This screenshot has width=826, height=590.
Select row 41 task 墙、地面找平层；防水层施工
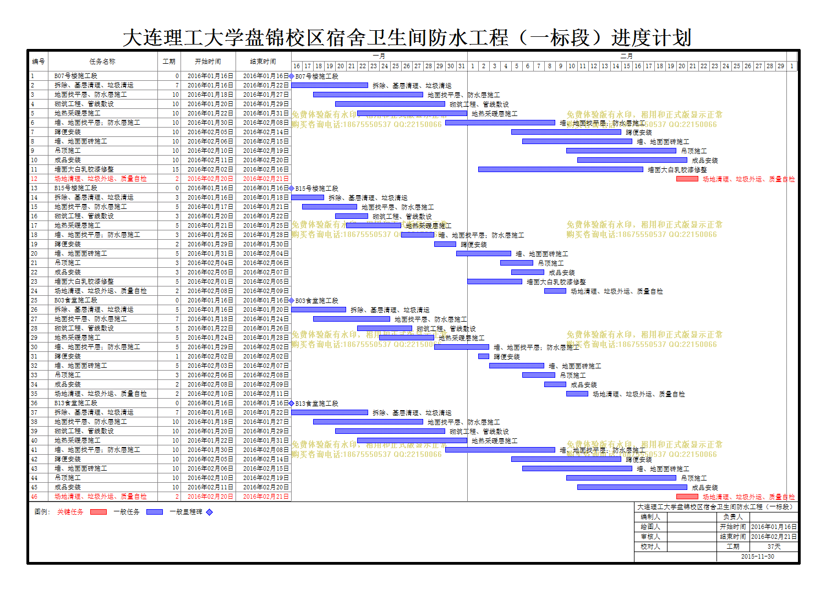click(97, 450)
